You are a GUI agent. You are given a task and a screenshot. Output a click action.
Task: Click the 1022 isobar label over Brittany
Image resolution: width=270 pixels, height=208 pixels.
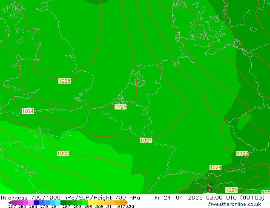click(63, 153)
